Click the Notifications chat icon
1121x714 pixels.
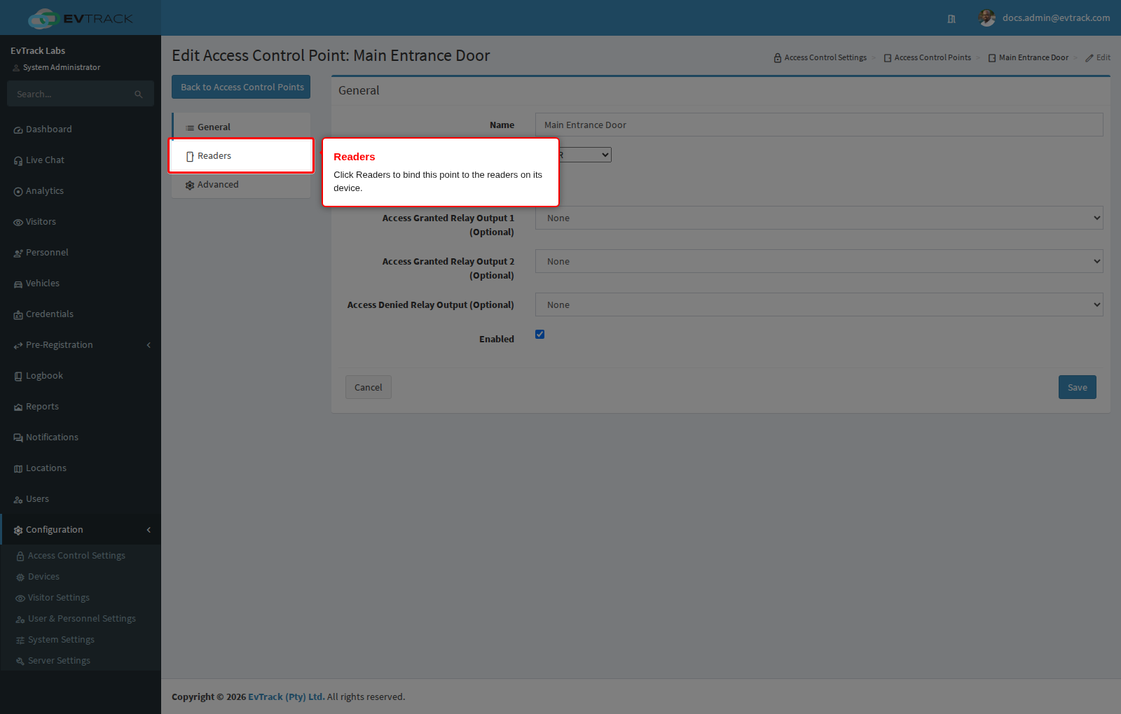pyautogui.click(x=18, y=438)
